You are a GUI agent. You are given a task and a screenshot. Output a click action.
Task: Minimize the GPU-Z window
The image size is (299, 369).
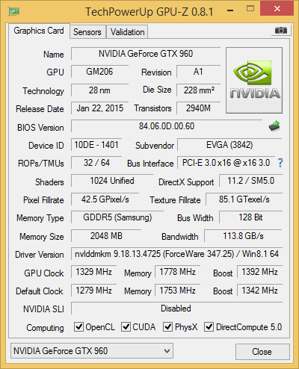230,10
